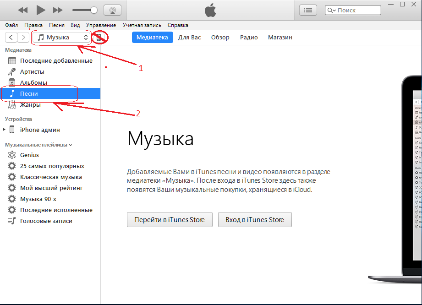422x305 pixels.
Task: Click the iPhone device icon button
Action: 99,38
